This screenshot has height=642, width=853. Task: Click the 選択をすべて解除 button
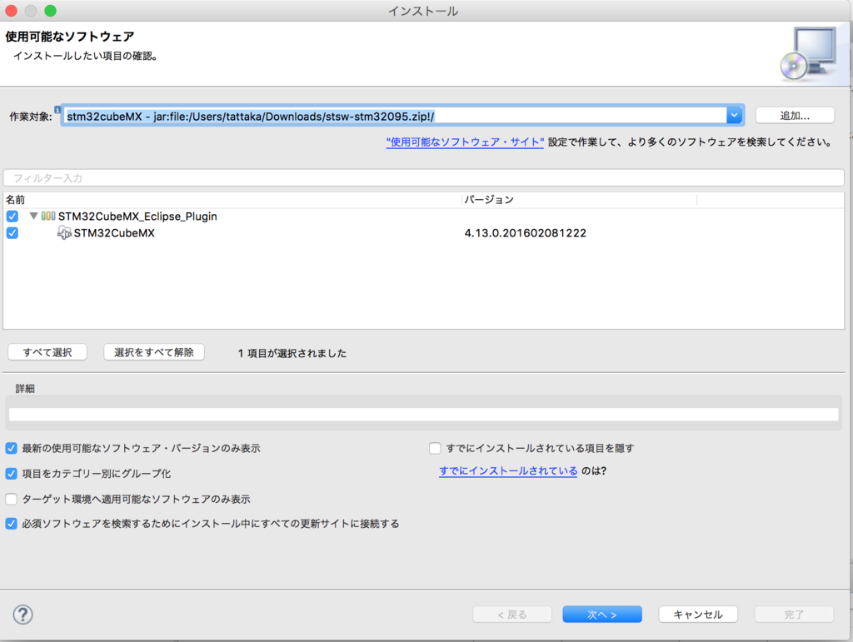click(154, 352)
